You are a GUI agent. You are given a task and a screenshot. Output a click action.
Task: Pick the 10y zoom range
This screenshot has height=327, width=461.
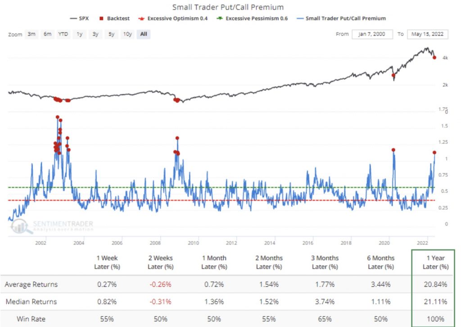pyautogui.click(x=127, y=34)
